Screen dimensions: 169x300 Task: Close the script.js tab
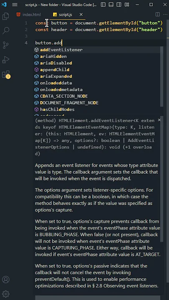pos(81,15)
